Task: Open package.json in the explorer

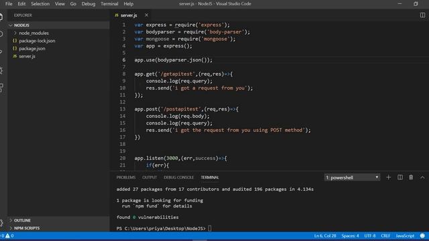Action: pos(32,49)
